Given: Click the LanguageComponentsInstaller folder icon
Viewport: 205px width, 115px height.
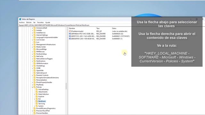Looking at the screenshot, I should click(x=35, y=37).
